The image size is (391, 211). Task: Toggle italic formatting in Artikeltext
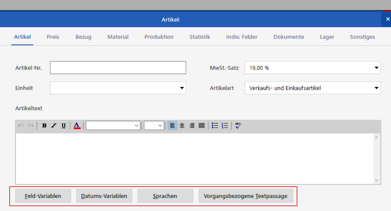(x=54, y=125)
